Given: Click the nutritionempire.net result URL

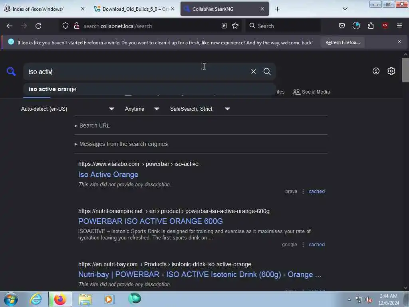Looking at the screenshot, I should point(174,211).
